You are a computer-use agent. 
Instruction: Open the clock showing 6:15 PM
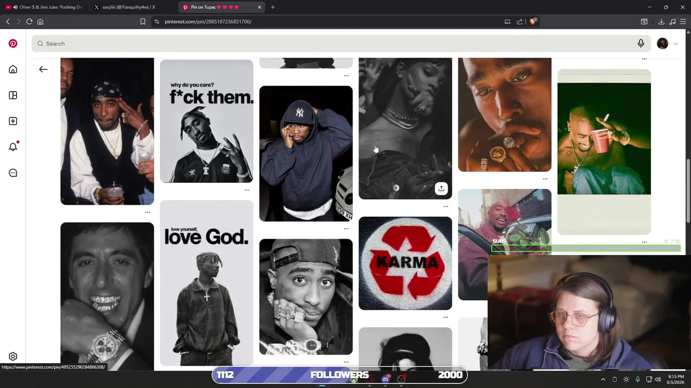(676, 379)
